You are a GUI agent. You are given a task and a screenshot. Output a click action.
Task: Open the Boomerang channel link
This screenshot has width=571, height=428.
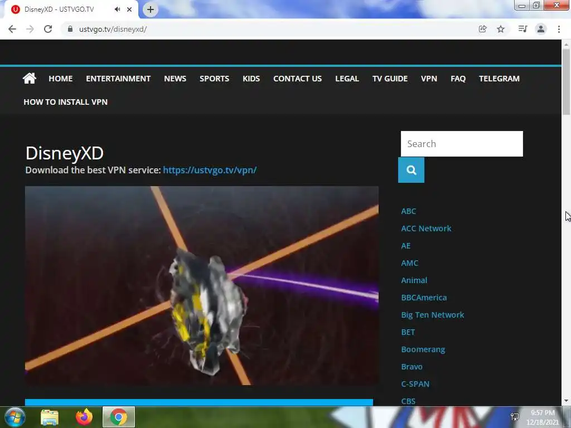(423, 349)
